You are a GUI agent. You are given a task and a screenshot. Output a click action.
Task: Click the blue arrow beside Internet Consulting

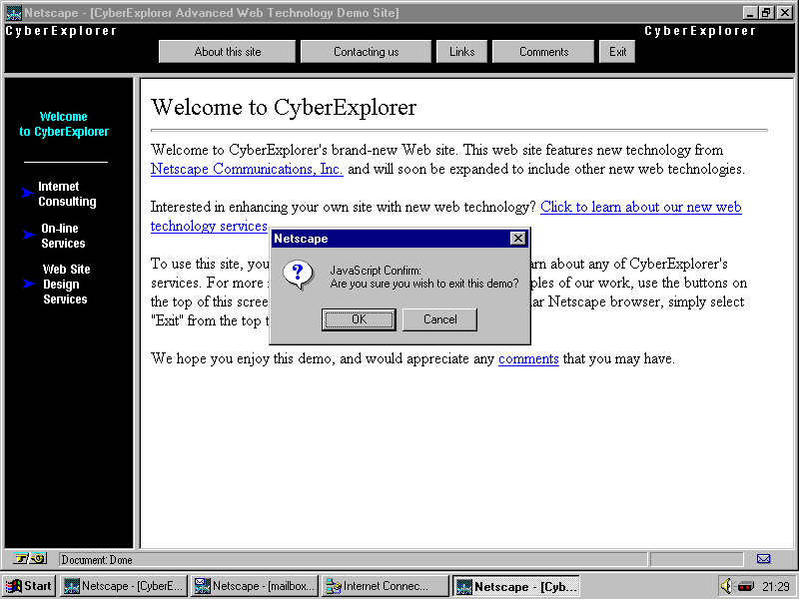point(28,193)
